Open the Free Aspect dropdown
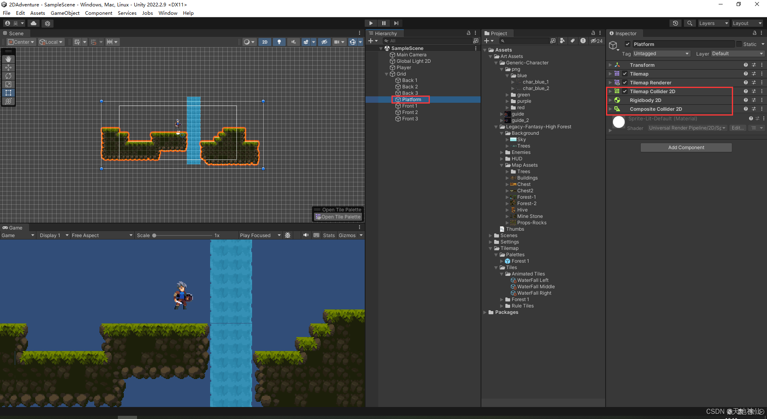The height and width of the screenshot is (419, 767). tap(102, 235)
